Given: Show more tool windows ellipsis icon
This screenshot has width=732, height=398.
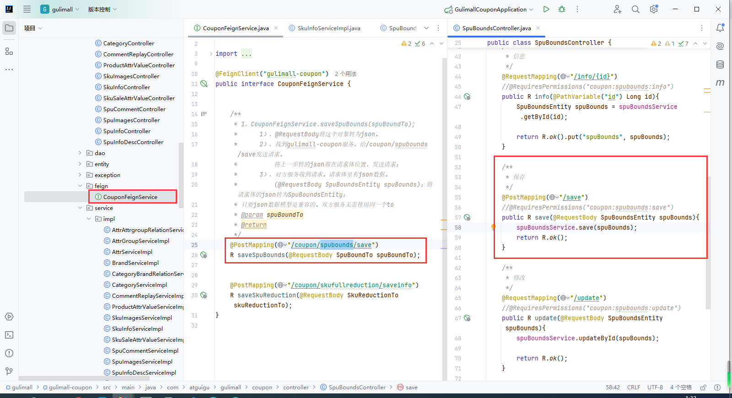Looking at the screenshot, I should pyautogui.click(x=9, y=70).
